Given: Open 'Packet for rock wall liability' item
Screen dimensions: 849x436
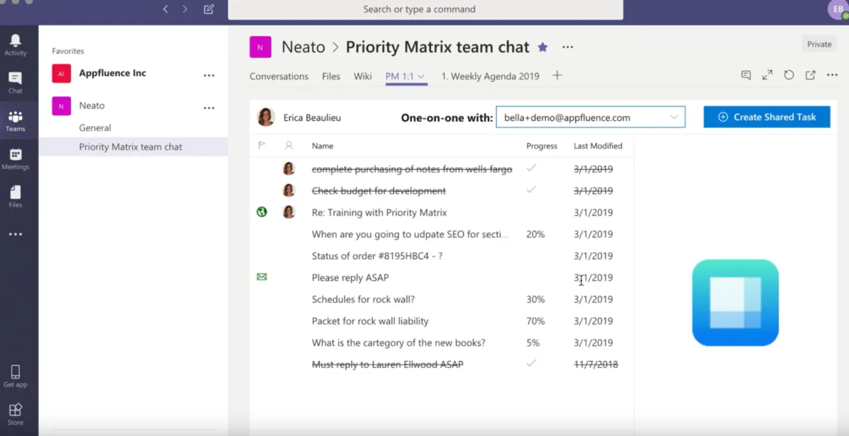Looking at the screenshot, I should click(x=370, y=321).
